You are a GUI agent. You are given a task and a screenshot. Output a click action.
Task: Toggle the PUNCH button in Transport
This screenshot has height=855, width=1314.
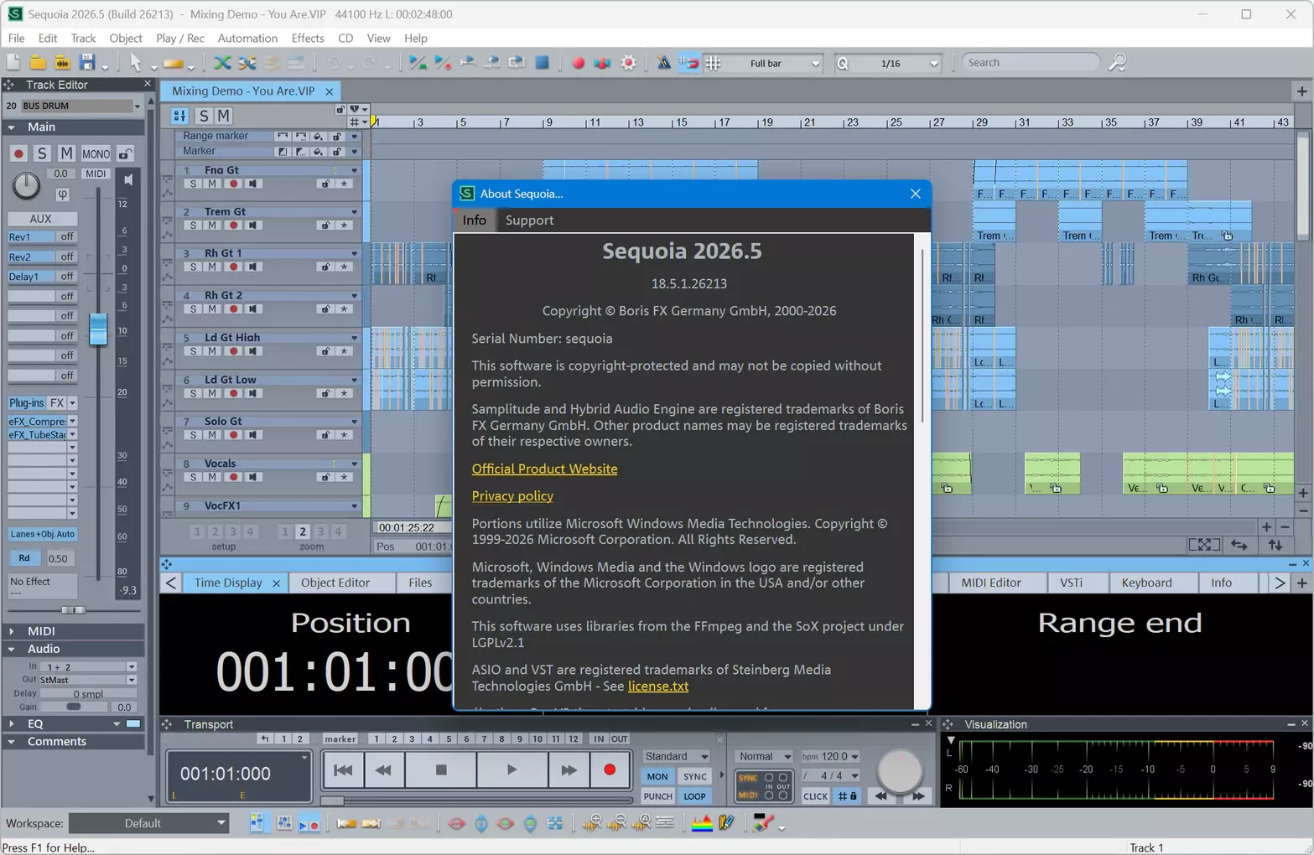[657, 796]
